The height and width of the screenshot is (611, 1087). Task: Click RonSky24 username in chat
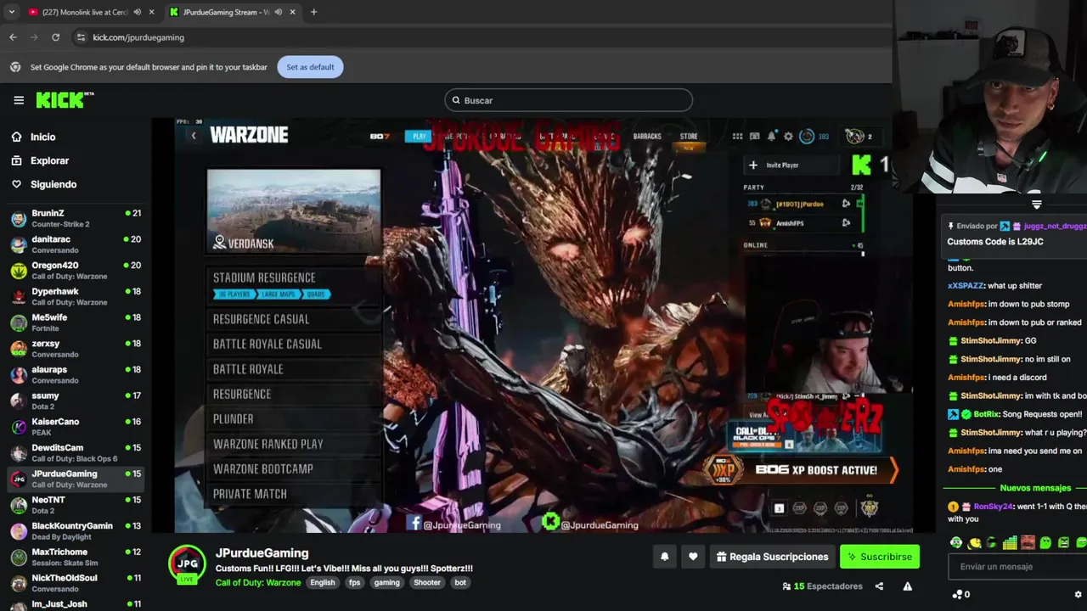click(x=994, y=507)
